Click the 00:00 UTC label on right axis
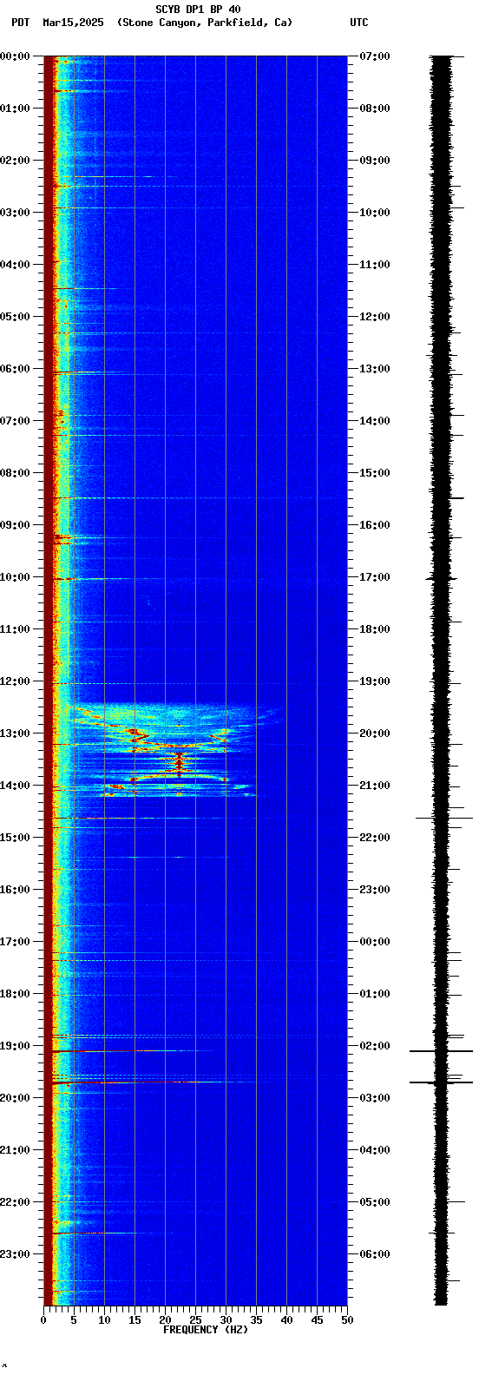The height and width of the screenshot is (1375, 479). click(x=375, y=942)
